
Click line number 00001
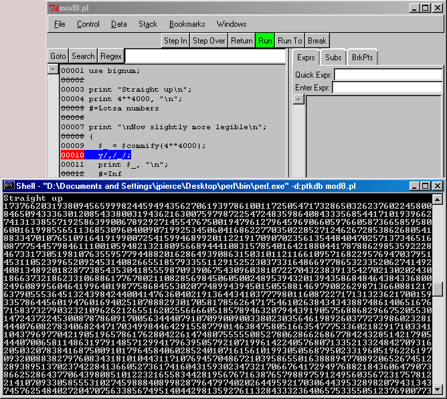(x=72, y=71)
